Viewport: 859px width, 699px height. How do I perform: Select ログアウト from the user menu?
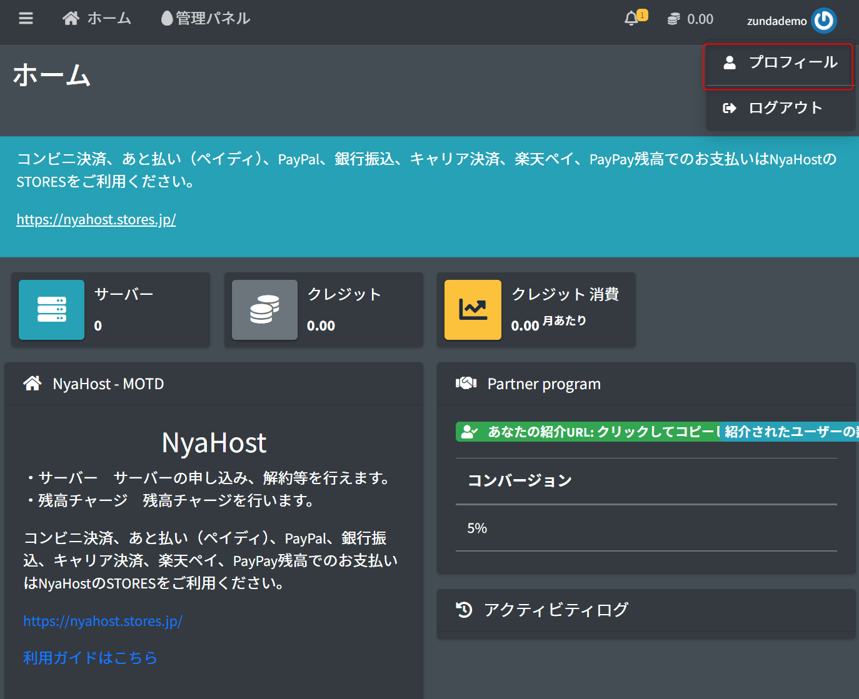click(779, 108)
